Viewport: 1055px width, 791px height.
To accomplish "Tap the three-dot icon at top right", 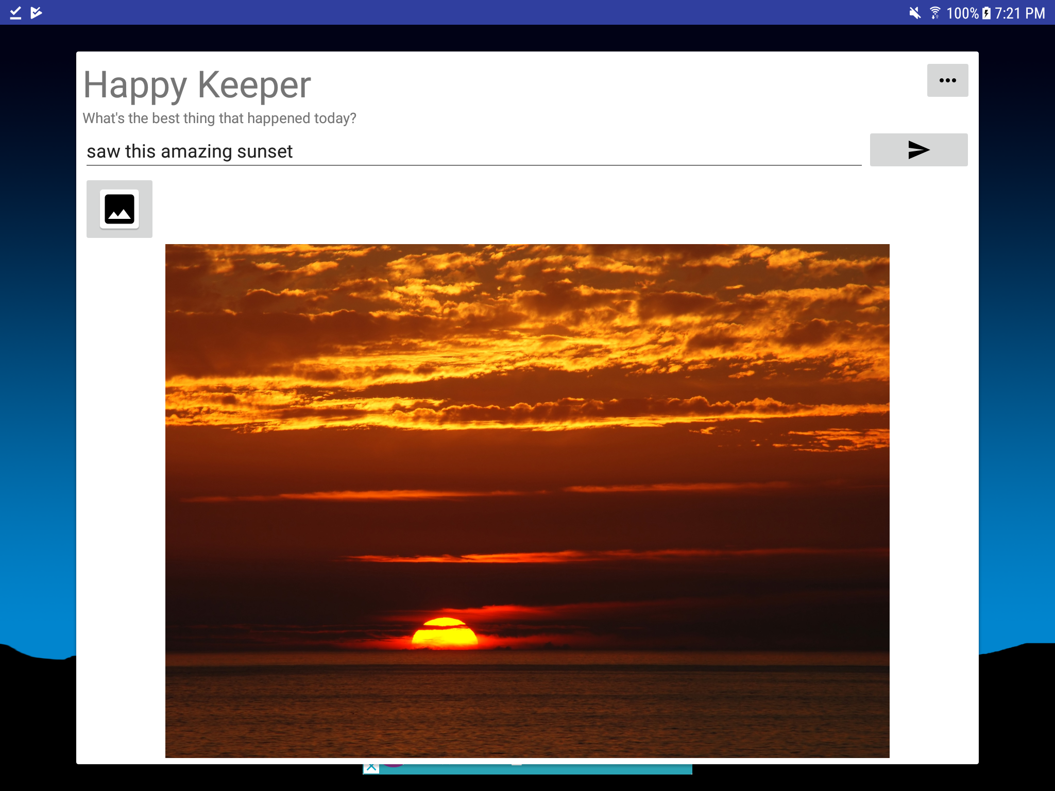I will coord(947,80).
